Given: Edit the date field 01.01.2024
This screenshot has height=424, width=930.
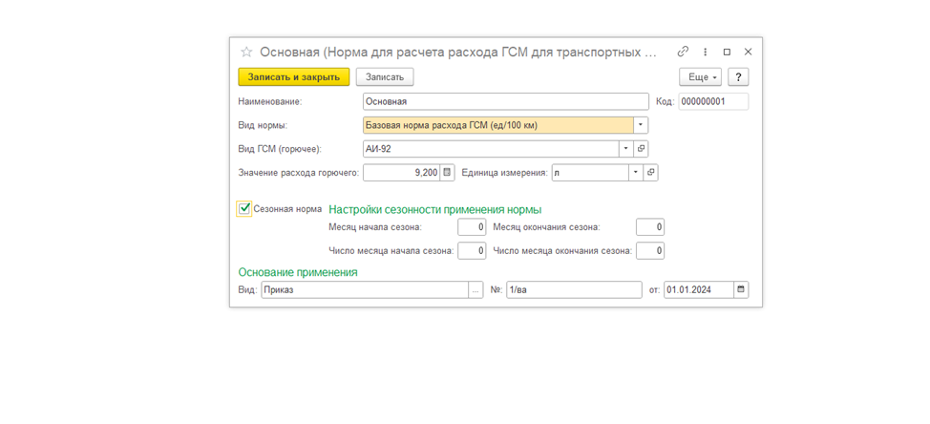Looking at the screenshot, I should click(699, 290).
